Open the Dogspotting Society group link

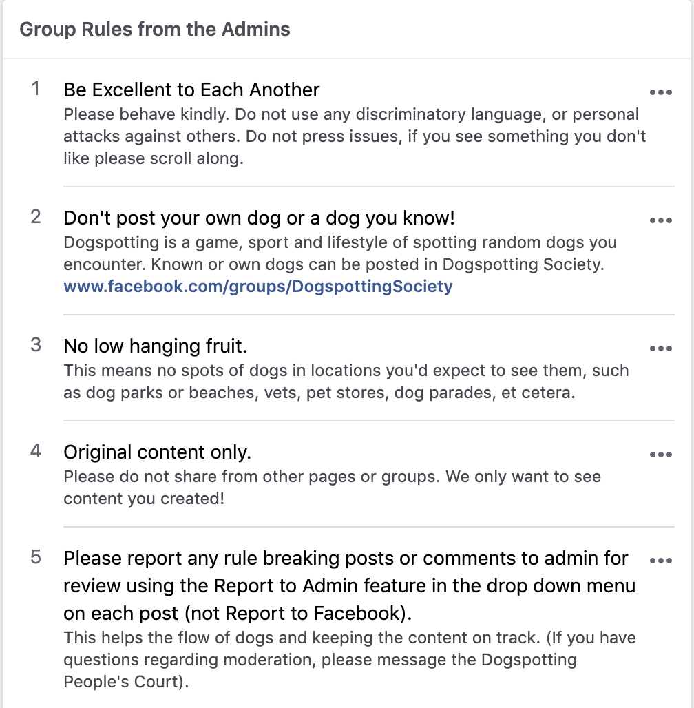[257, 287]
